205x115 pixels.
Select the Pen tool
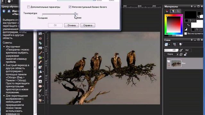point(40,91)
